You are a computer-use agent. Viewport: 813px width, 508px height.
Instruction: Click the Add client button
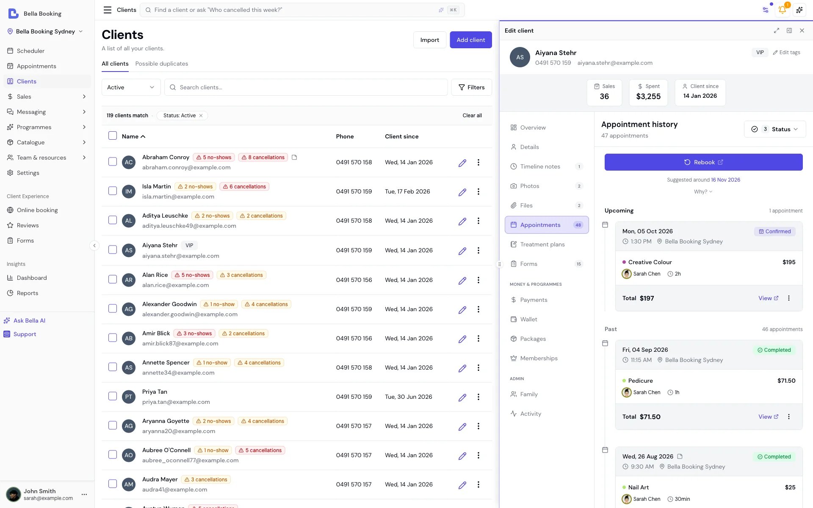(471, 40)
